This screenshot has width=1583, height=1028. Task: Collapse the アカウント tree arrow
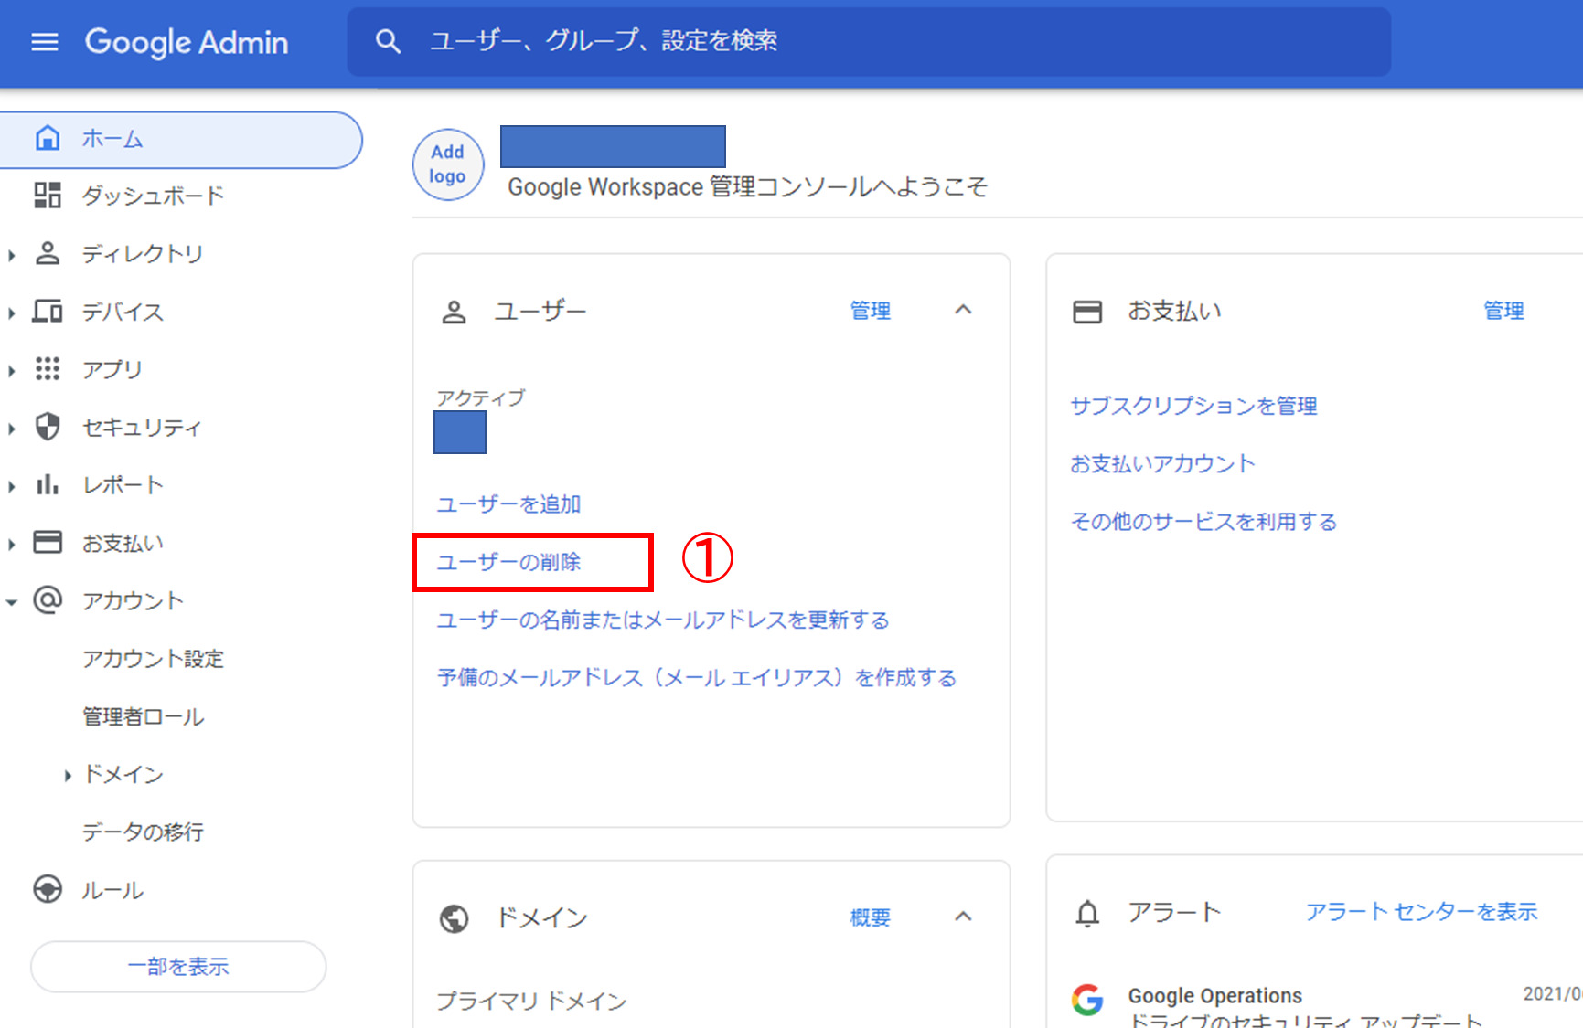pos(12,602)
